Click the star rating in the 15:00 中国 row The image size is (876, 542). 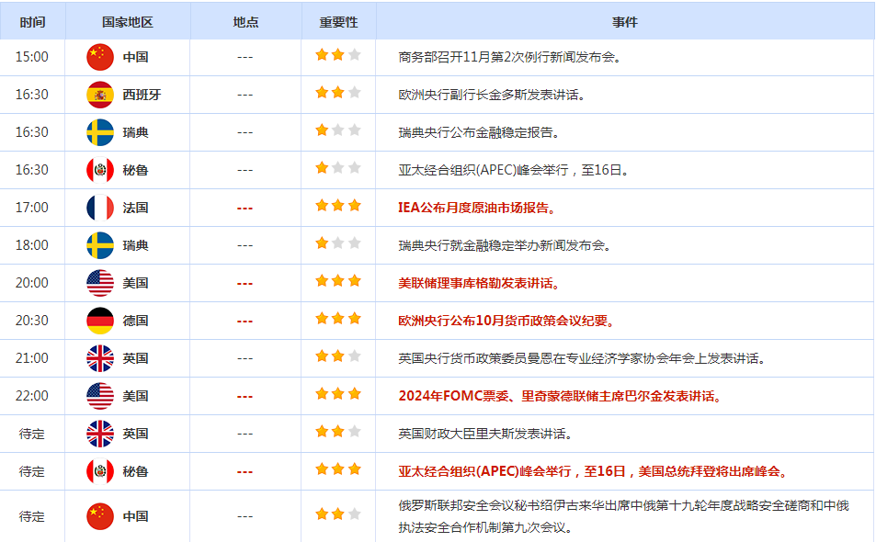coord(338,55)
